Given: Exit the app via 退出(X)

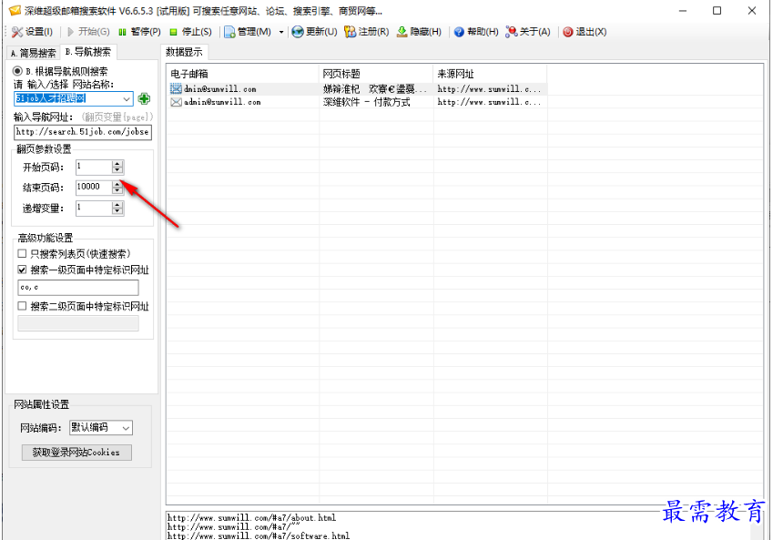Looking at the screenshot, I should coord(585,32).
